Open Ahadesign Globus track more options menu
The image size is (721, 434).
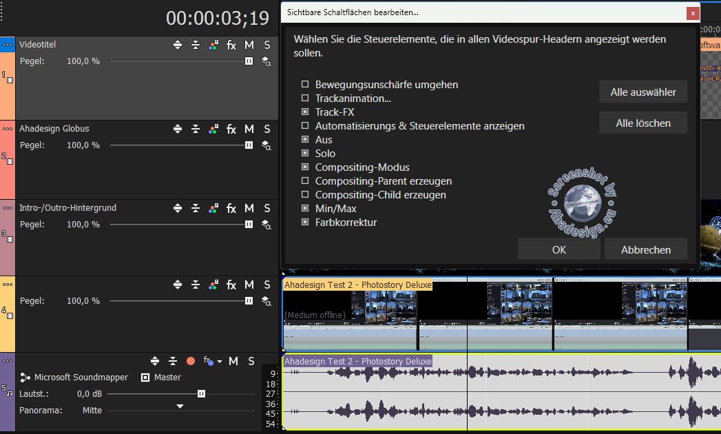[8, 129]
